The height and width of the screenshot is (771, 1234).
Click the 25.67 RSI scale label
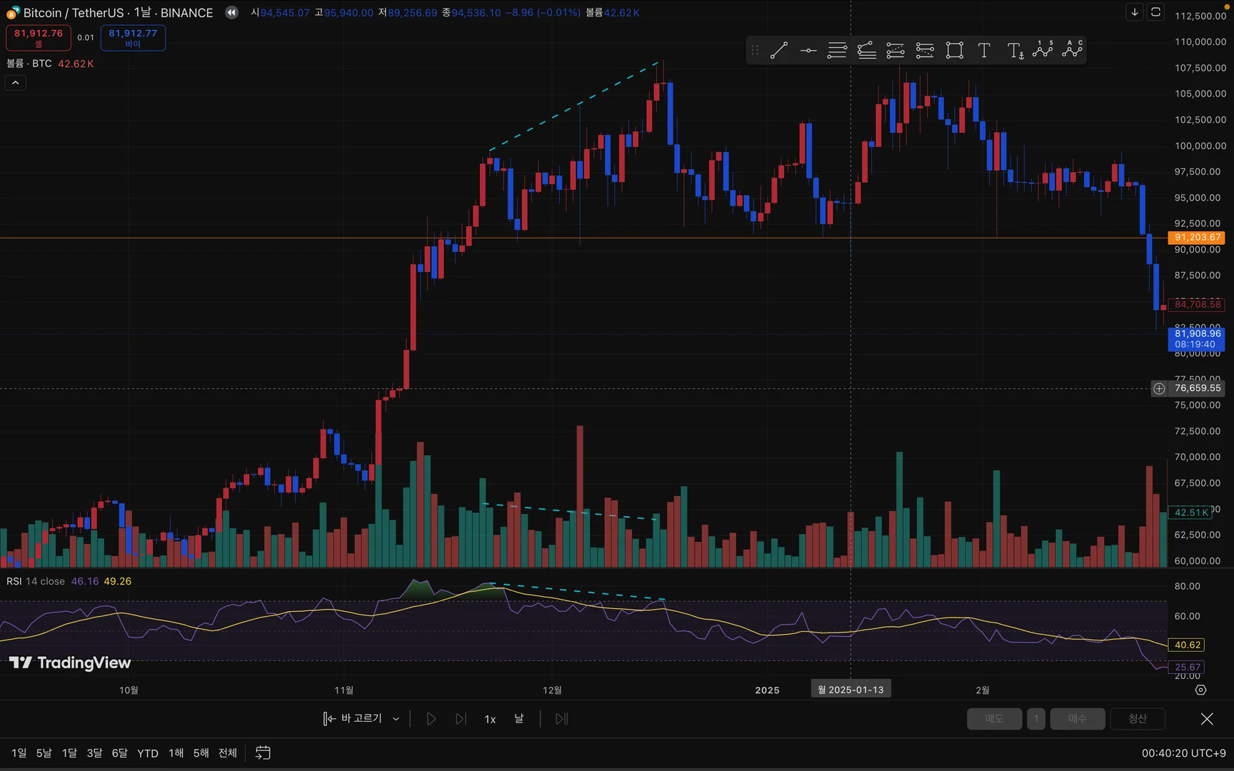coord(1187,667)
